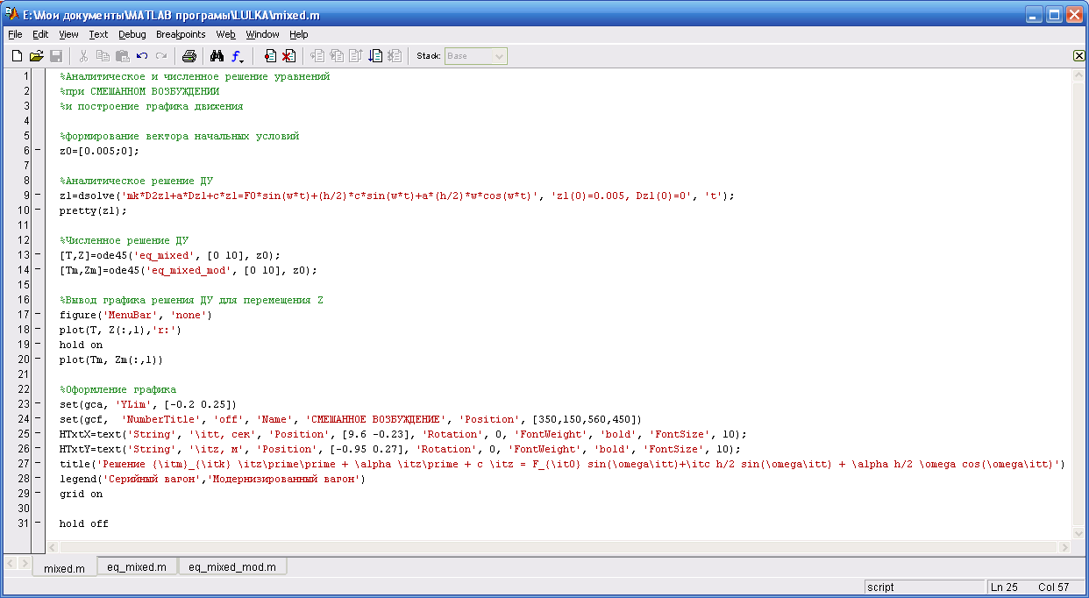The height and width of the screenshot is (598, 1089).
Task: Toggle breakpoint on line 9 dash marker
Action: coord(38,196)
